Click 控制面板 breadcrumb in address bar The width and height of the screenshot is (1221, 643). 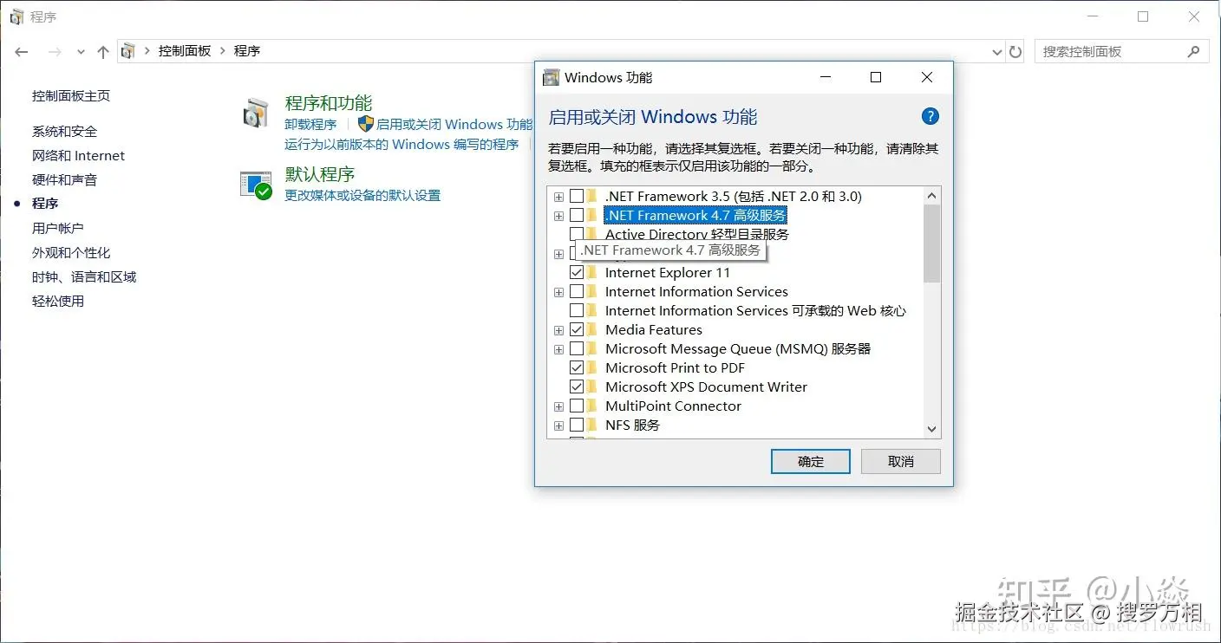tap(185, 51)
